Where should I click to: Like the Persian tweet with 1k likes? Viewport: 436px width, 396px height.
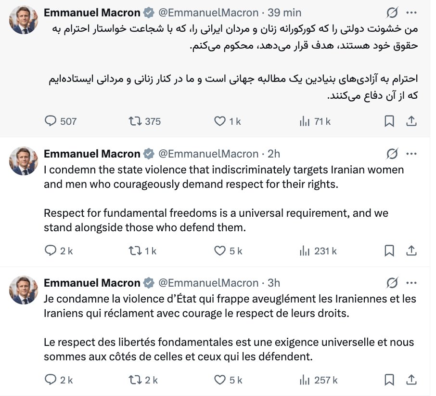pyautogui.click(x=220, y=121)
